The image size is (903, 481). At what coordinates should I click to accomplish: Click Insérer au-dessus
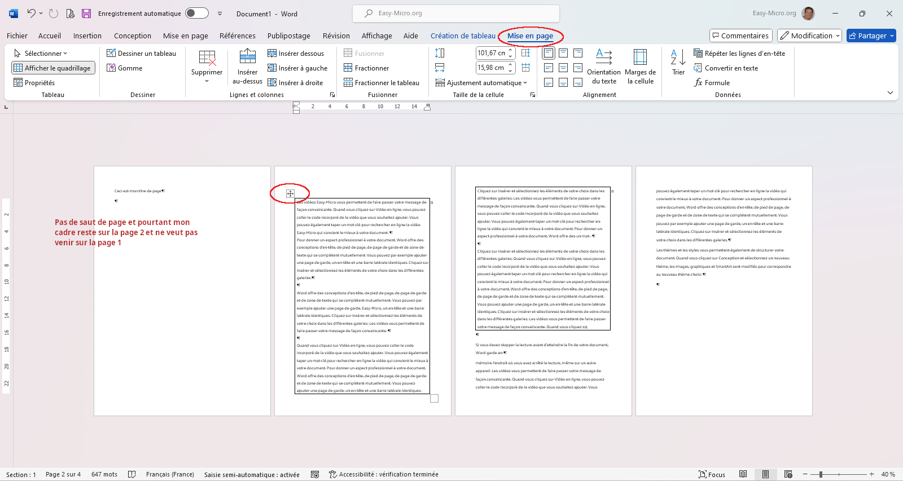click(x=247, y=67)
